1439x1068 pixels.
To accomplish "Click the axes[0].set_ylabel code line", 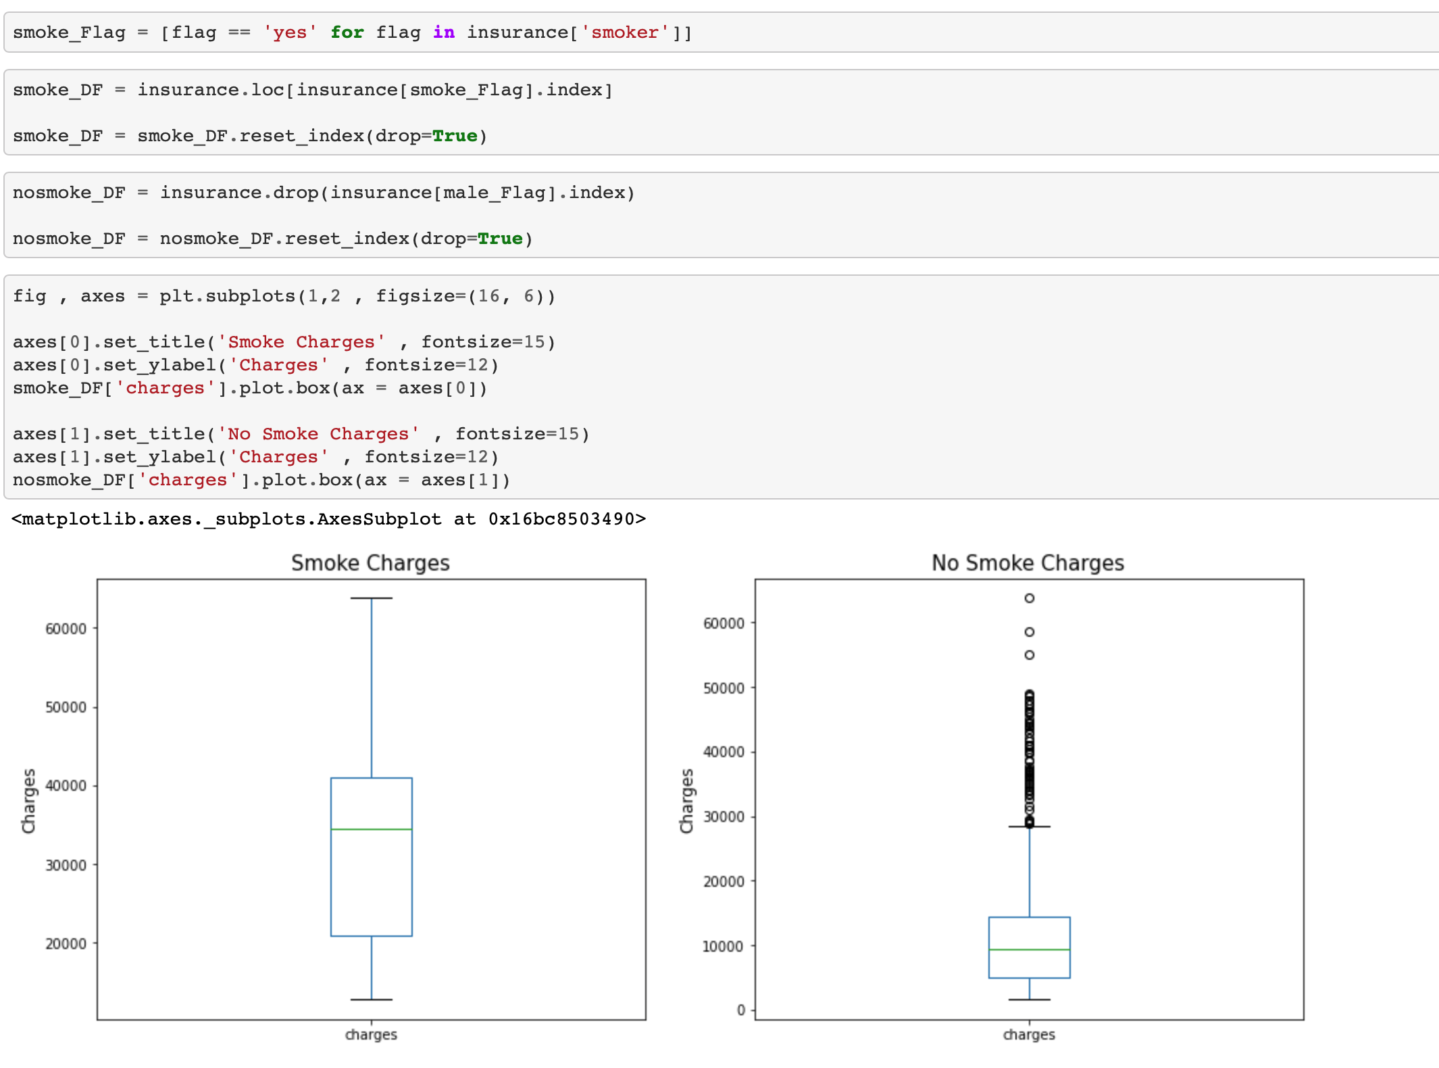I will 255,365.
